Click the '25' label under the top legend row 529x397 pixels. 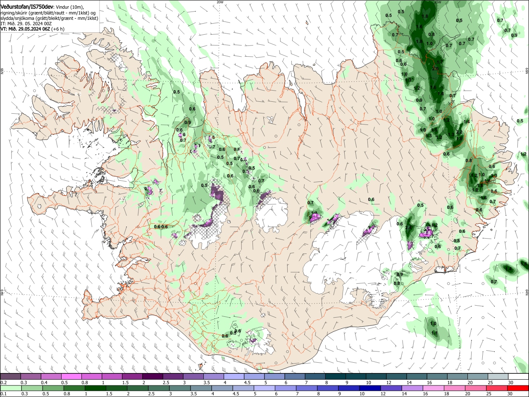click(x=490, y=383)
